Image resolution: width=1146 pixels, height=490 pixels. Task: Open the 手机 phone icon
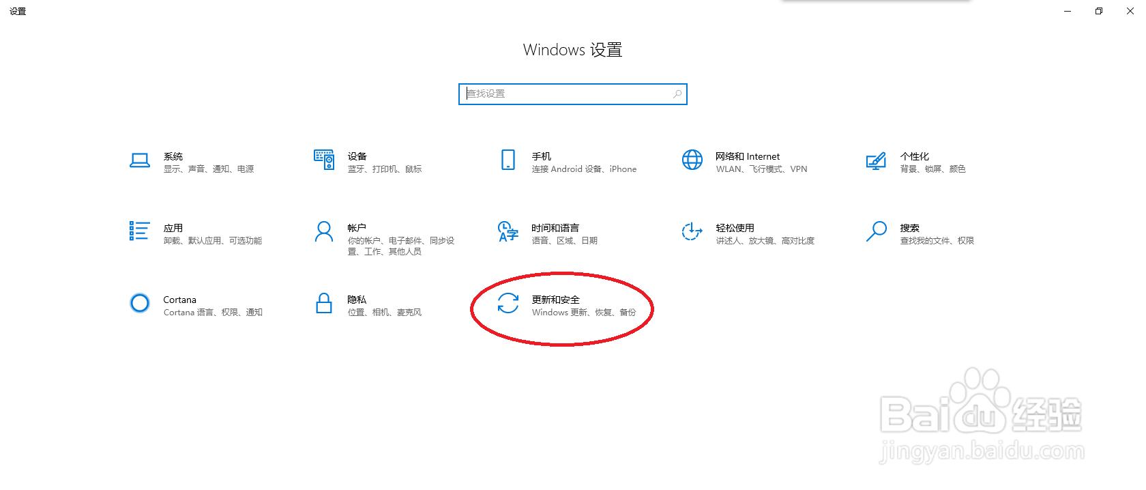[508, 160]
